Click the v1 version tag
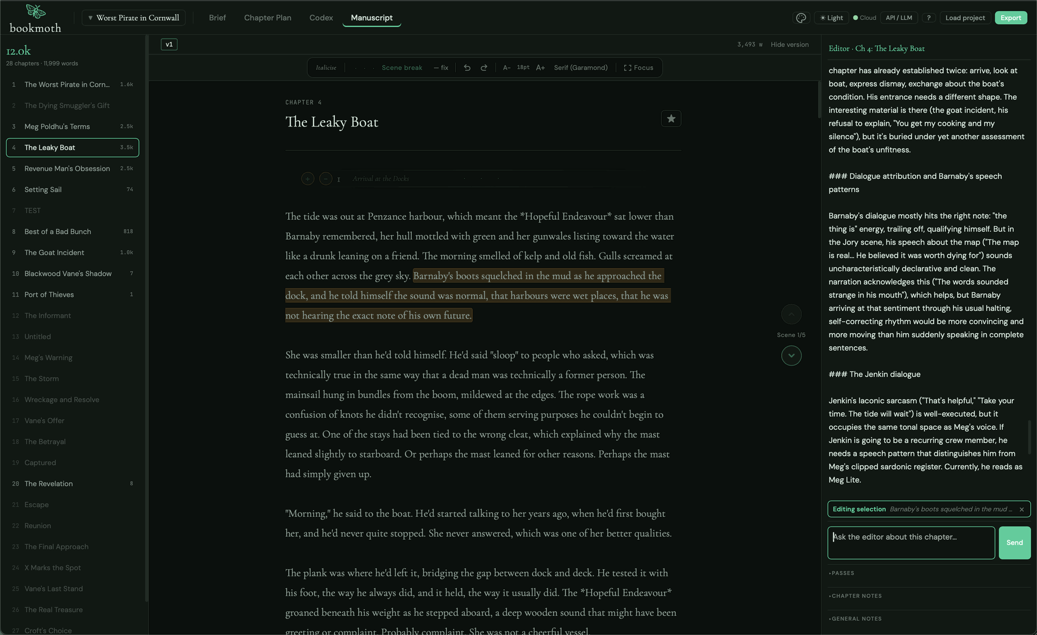The width and height of the screenshot is (1037, 635). pos(169,45)
